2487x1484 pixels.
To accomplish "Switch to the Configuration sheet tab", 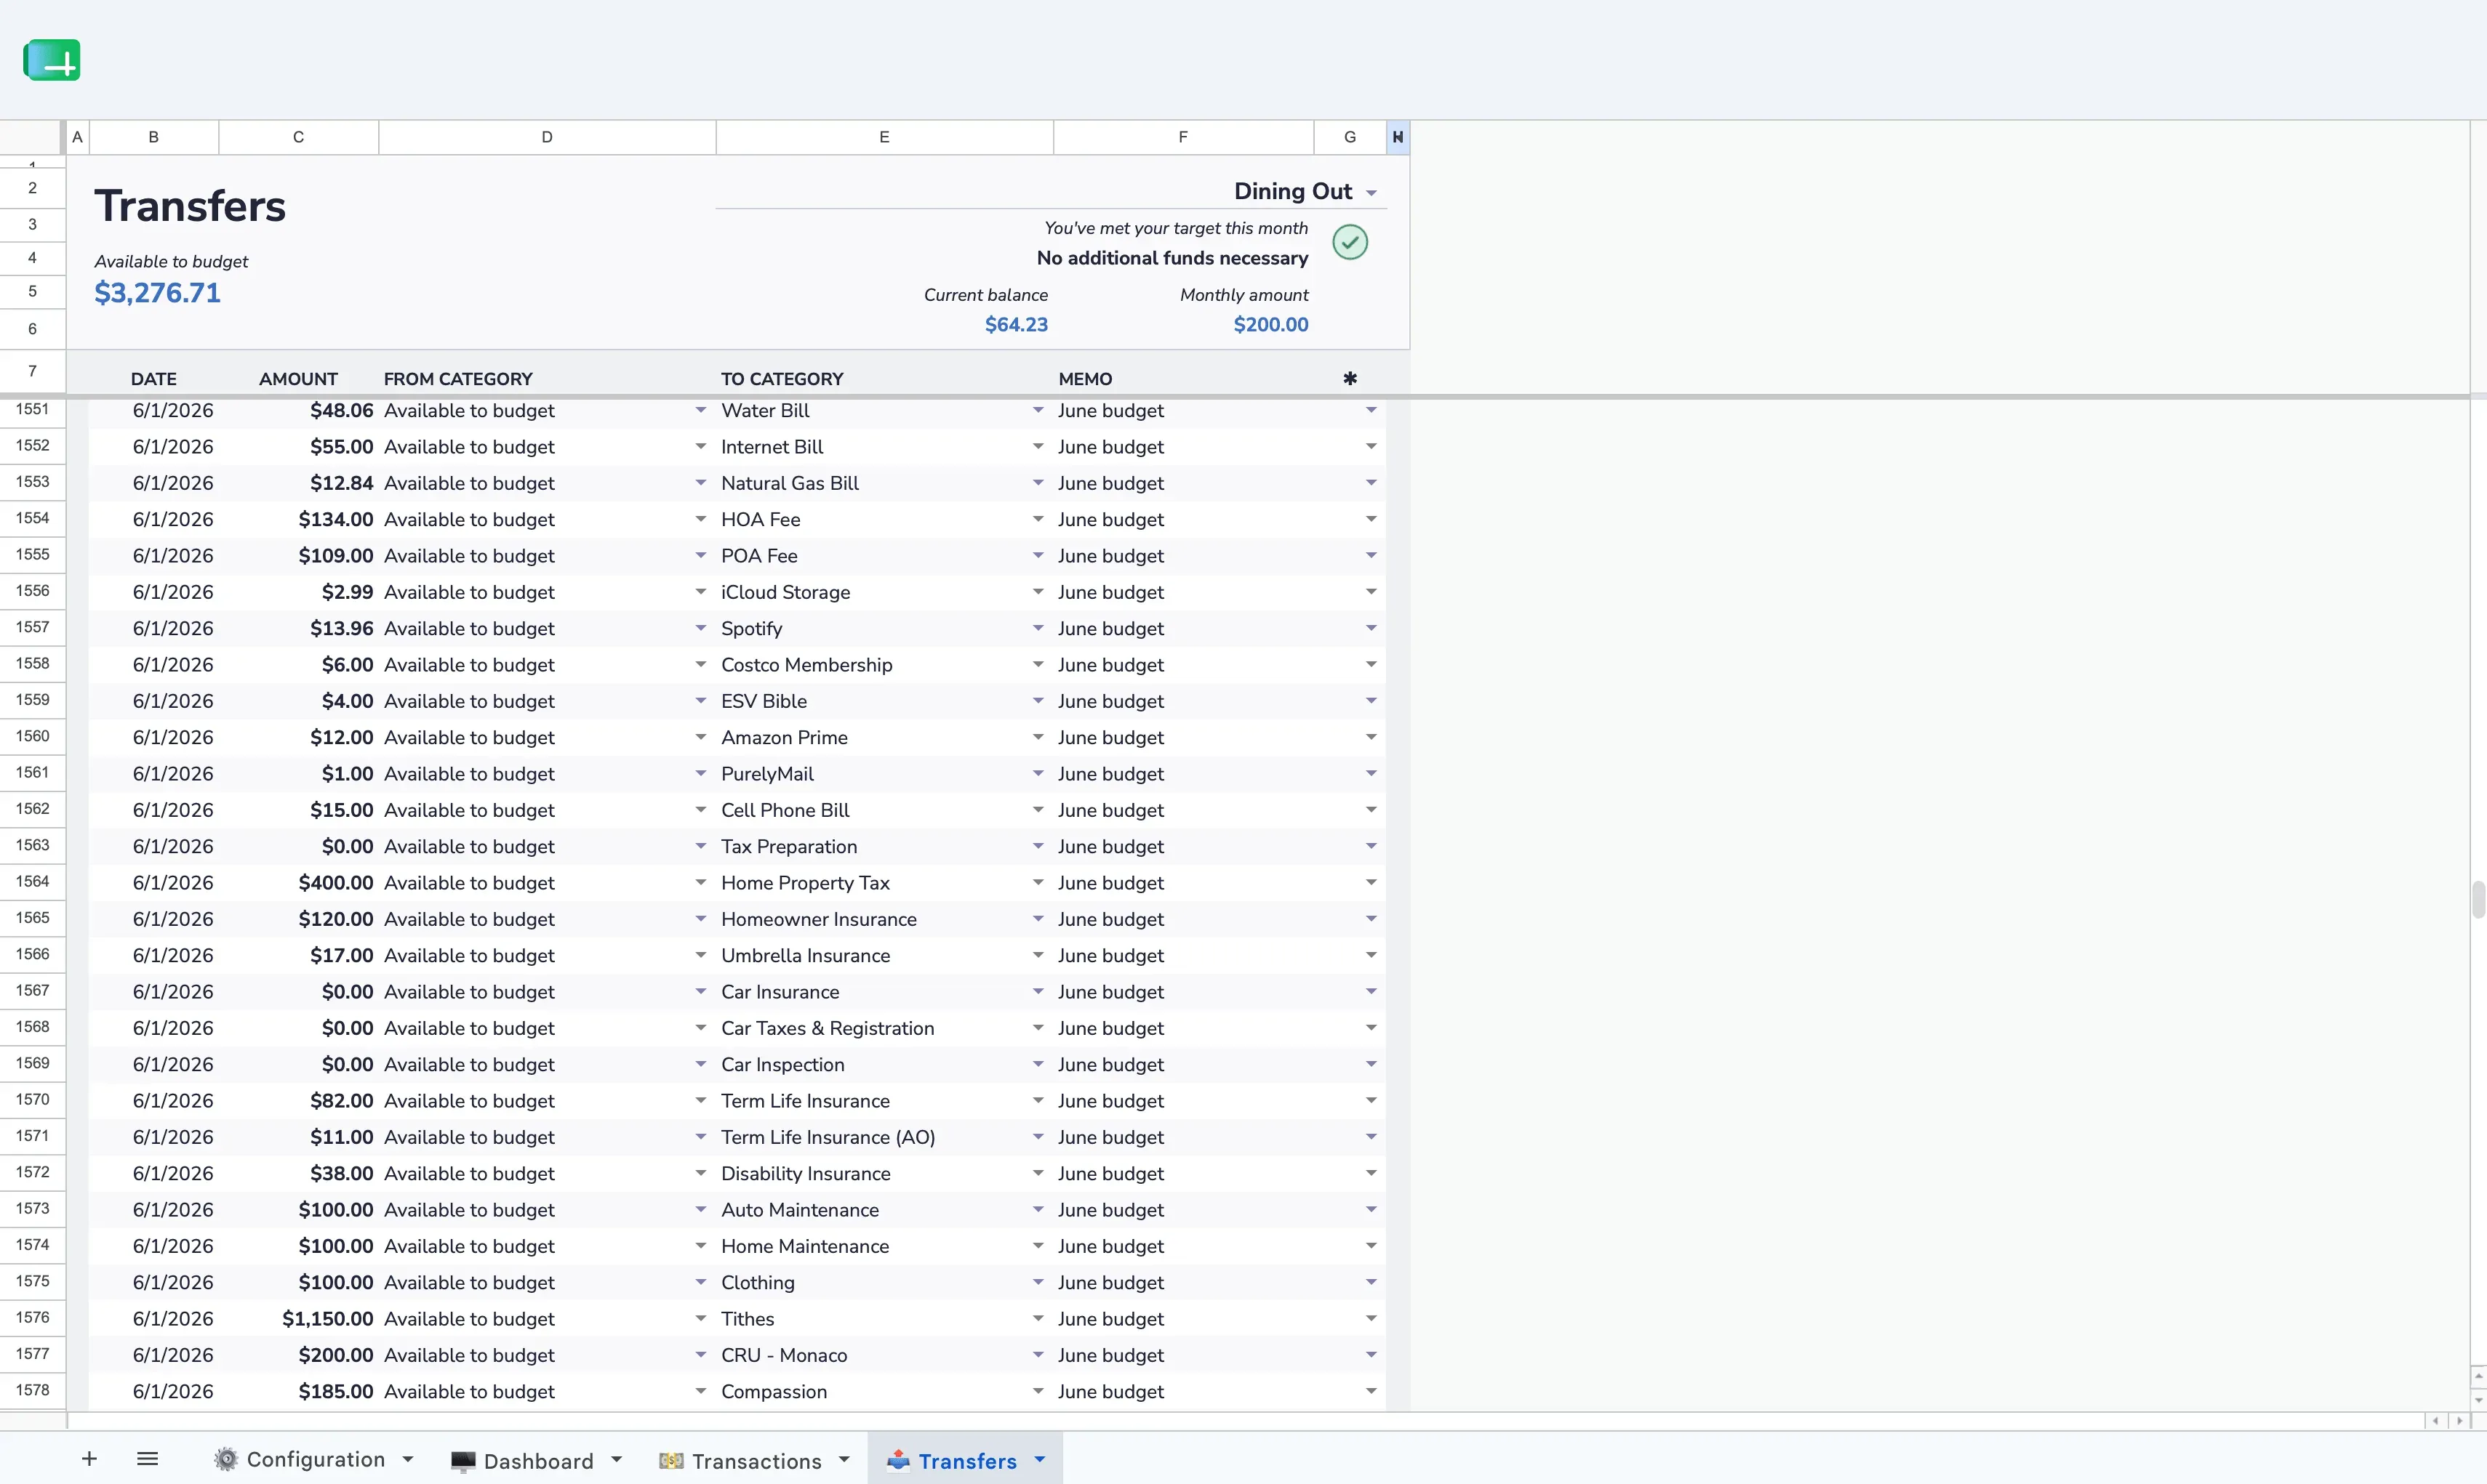I will [315, 1460].
